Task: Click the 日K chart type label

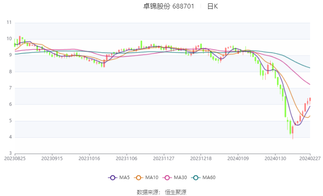Action: click(212, 6)
